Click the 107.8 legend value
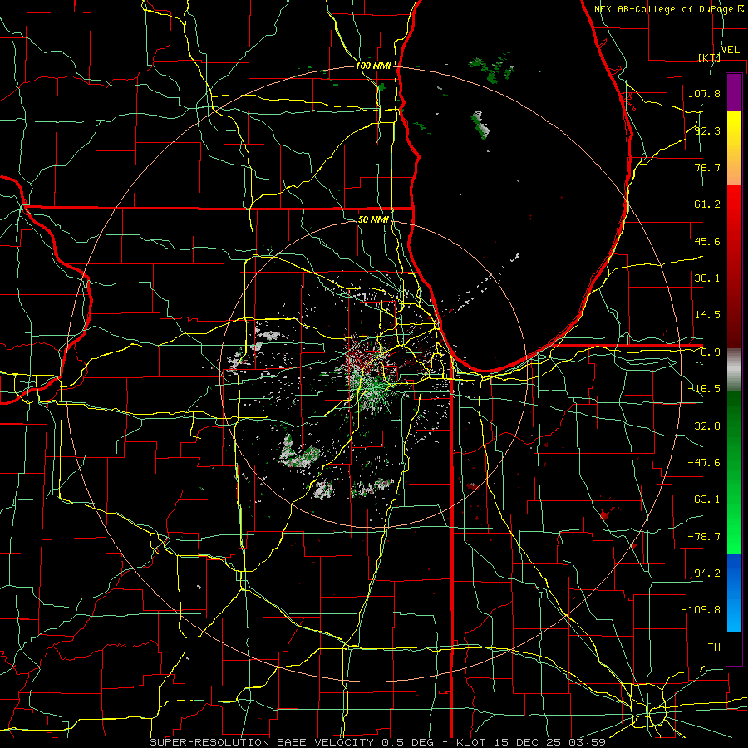This screenshot has width=748, height=748. coord(704,93)
